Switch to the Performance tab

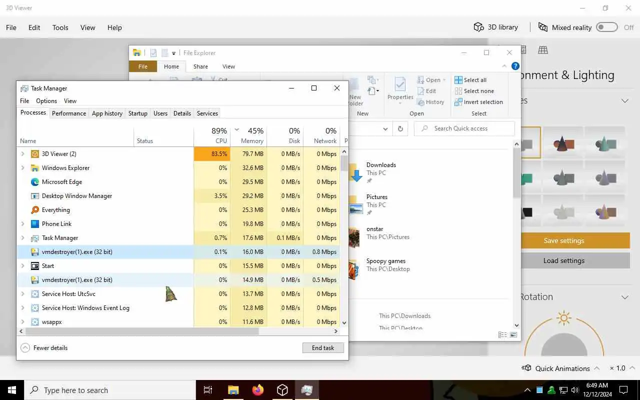[69, 113]
